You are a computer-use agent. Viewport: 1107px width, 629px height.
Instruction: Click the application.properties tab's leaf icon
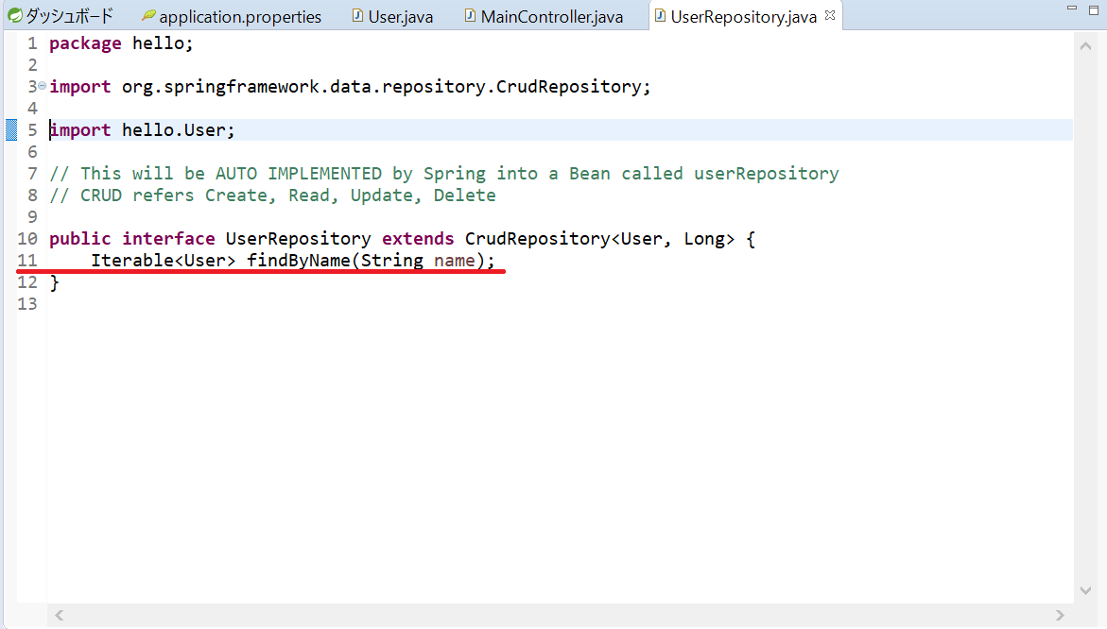[x=148, y=16]
